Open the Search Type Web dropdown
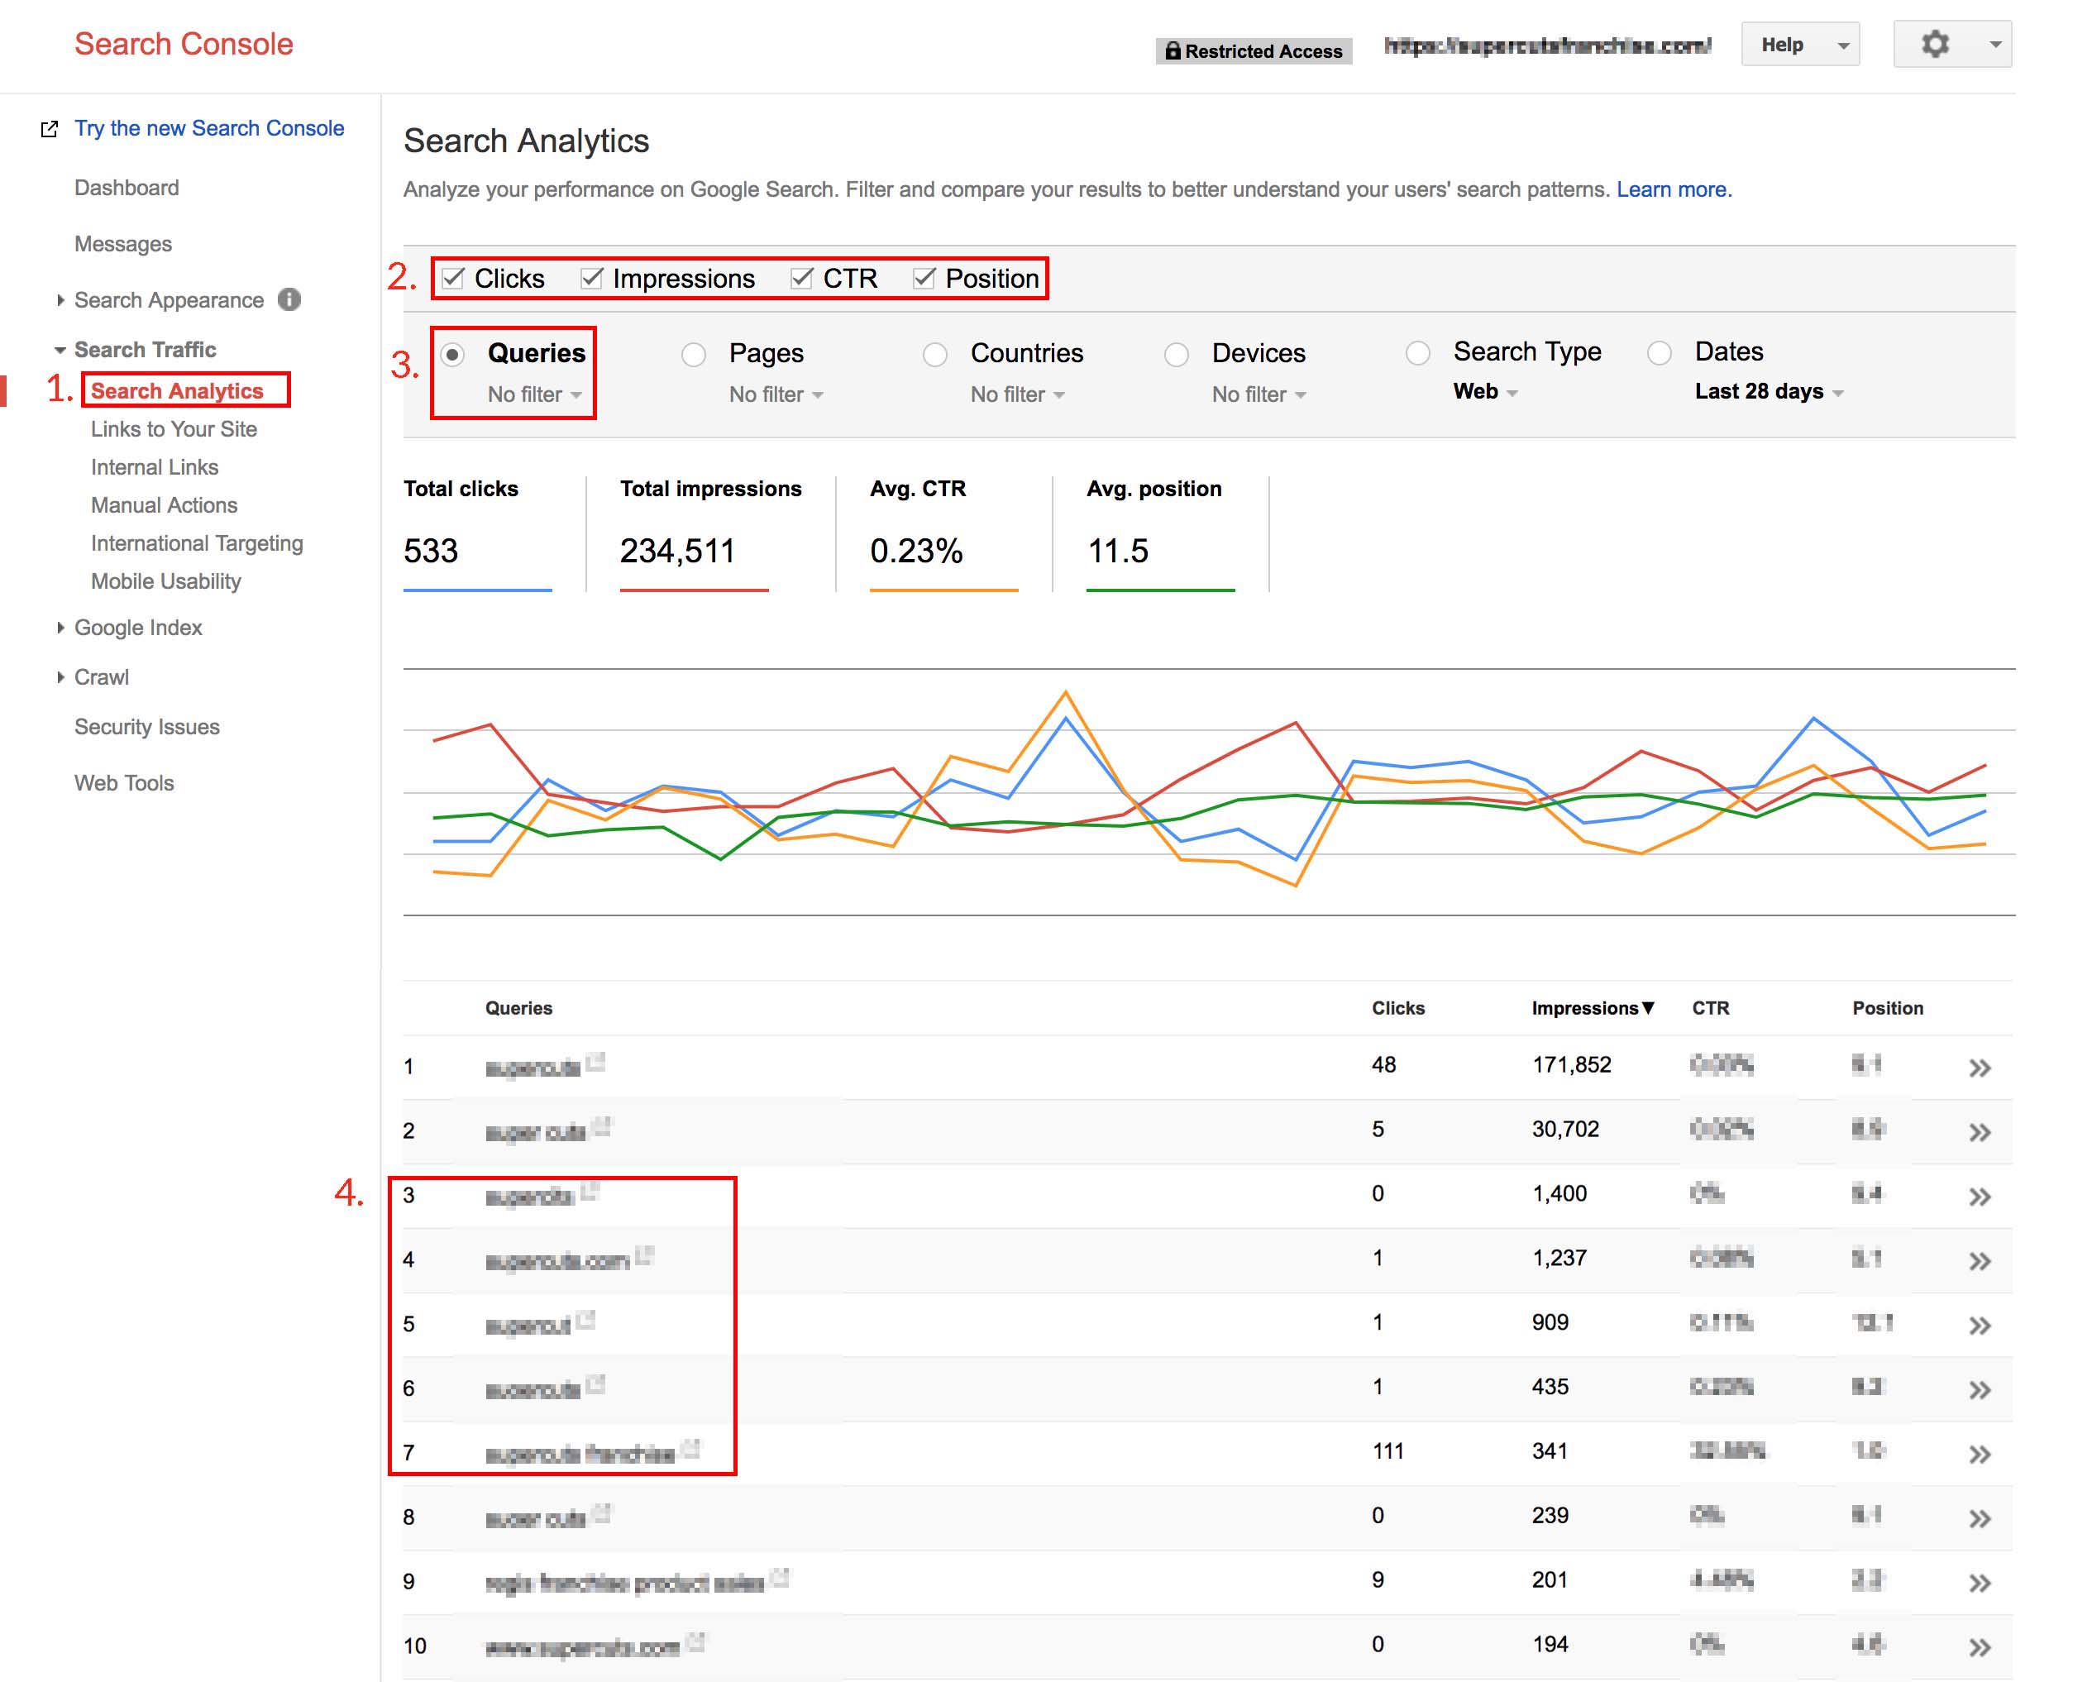2092x1682 pixels. point(1486,391)
